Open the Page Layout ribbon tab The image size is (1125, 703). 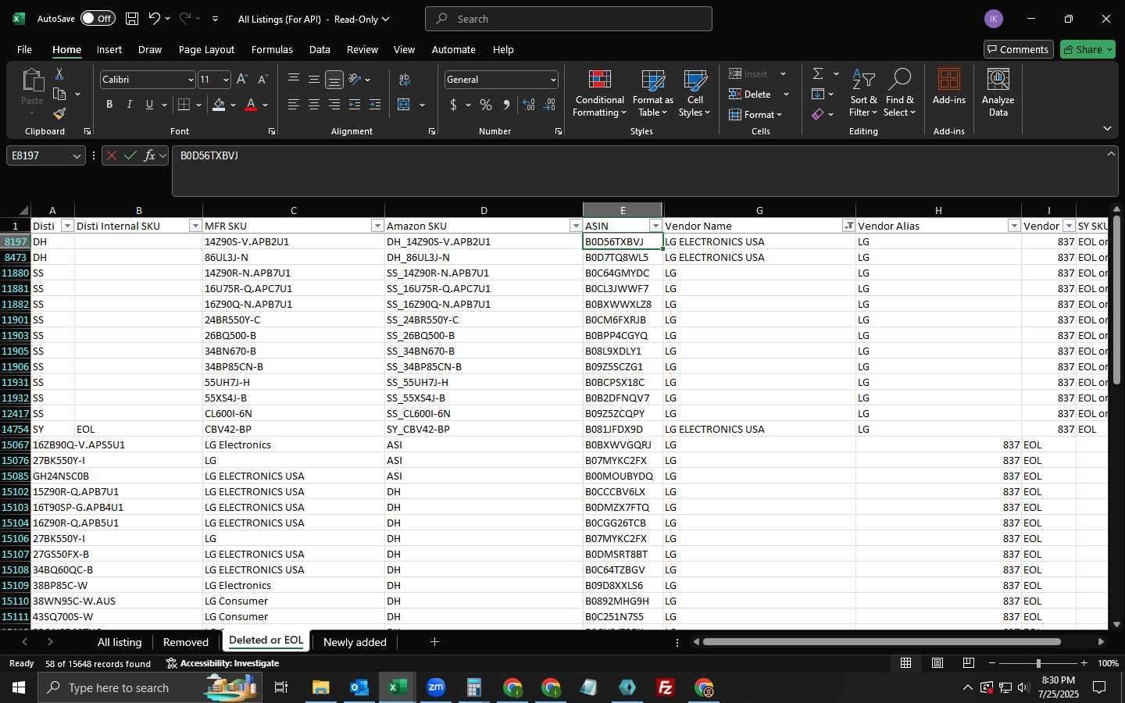tap(206, 49)
